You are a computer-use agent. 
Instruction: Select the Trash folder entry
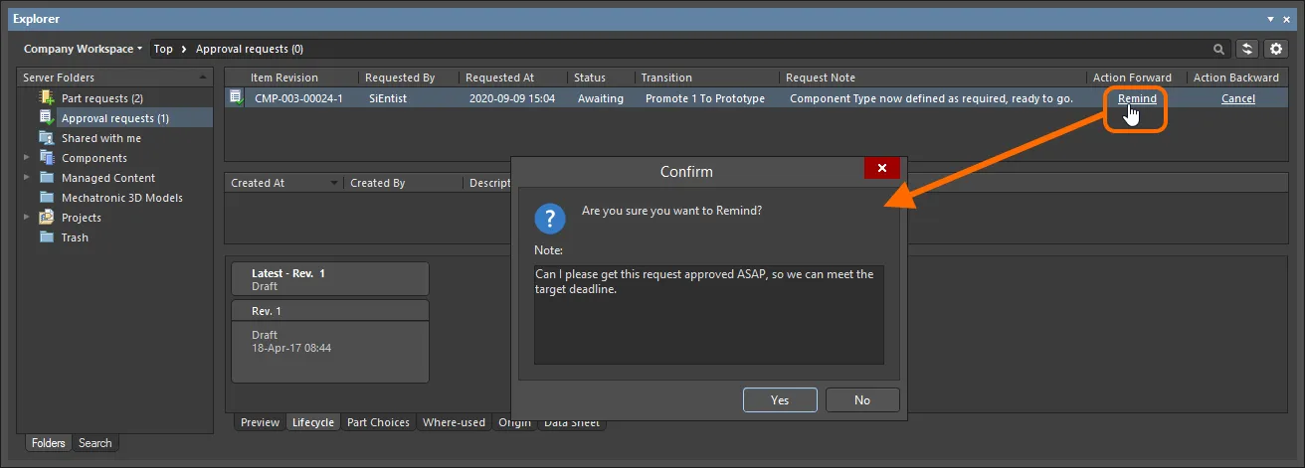[x=75, y=237]
